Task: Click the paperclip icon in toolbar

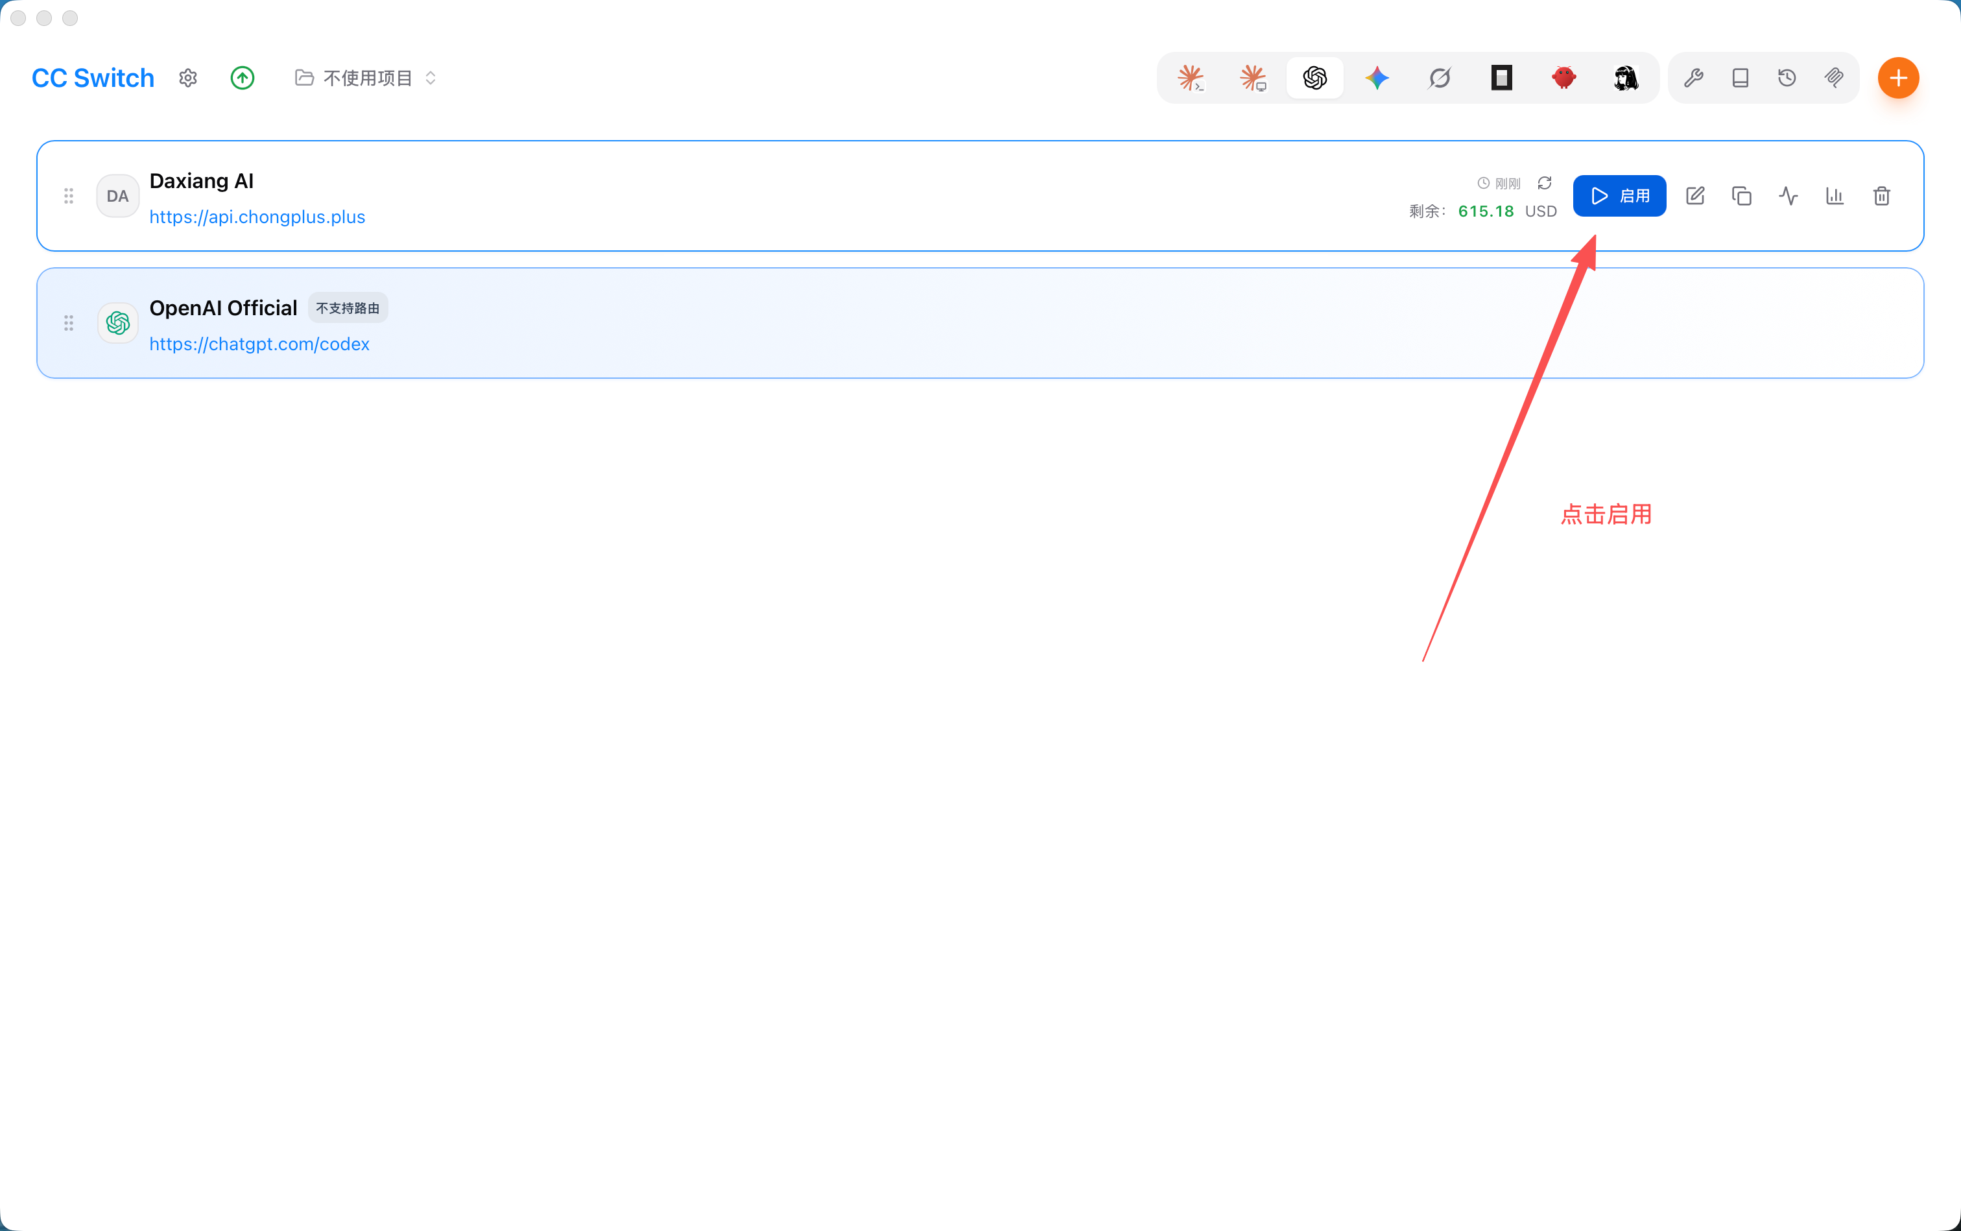Action: tap(1833, 78)
